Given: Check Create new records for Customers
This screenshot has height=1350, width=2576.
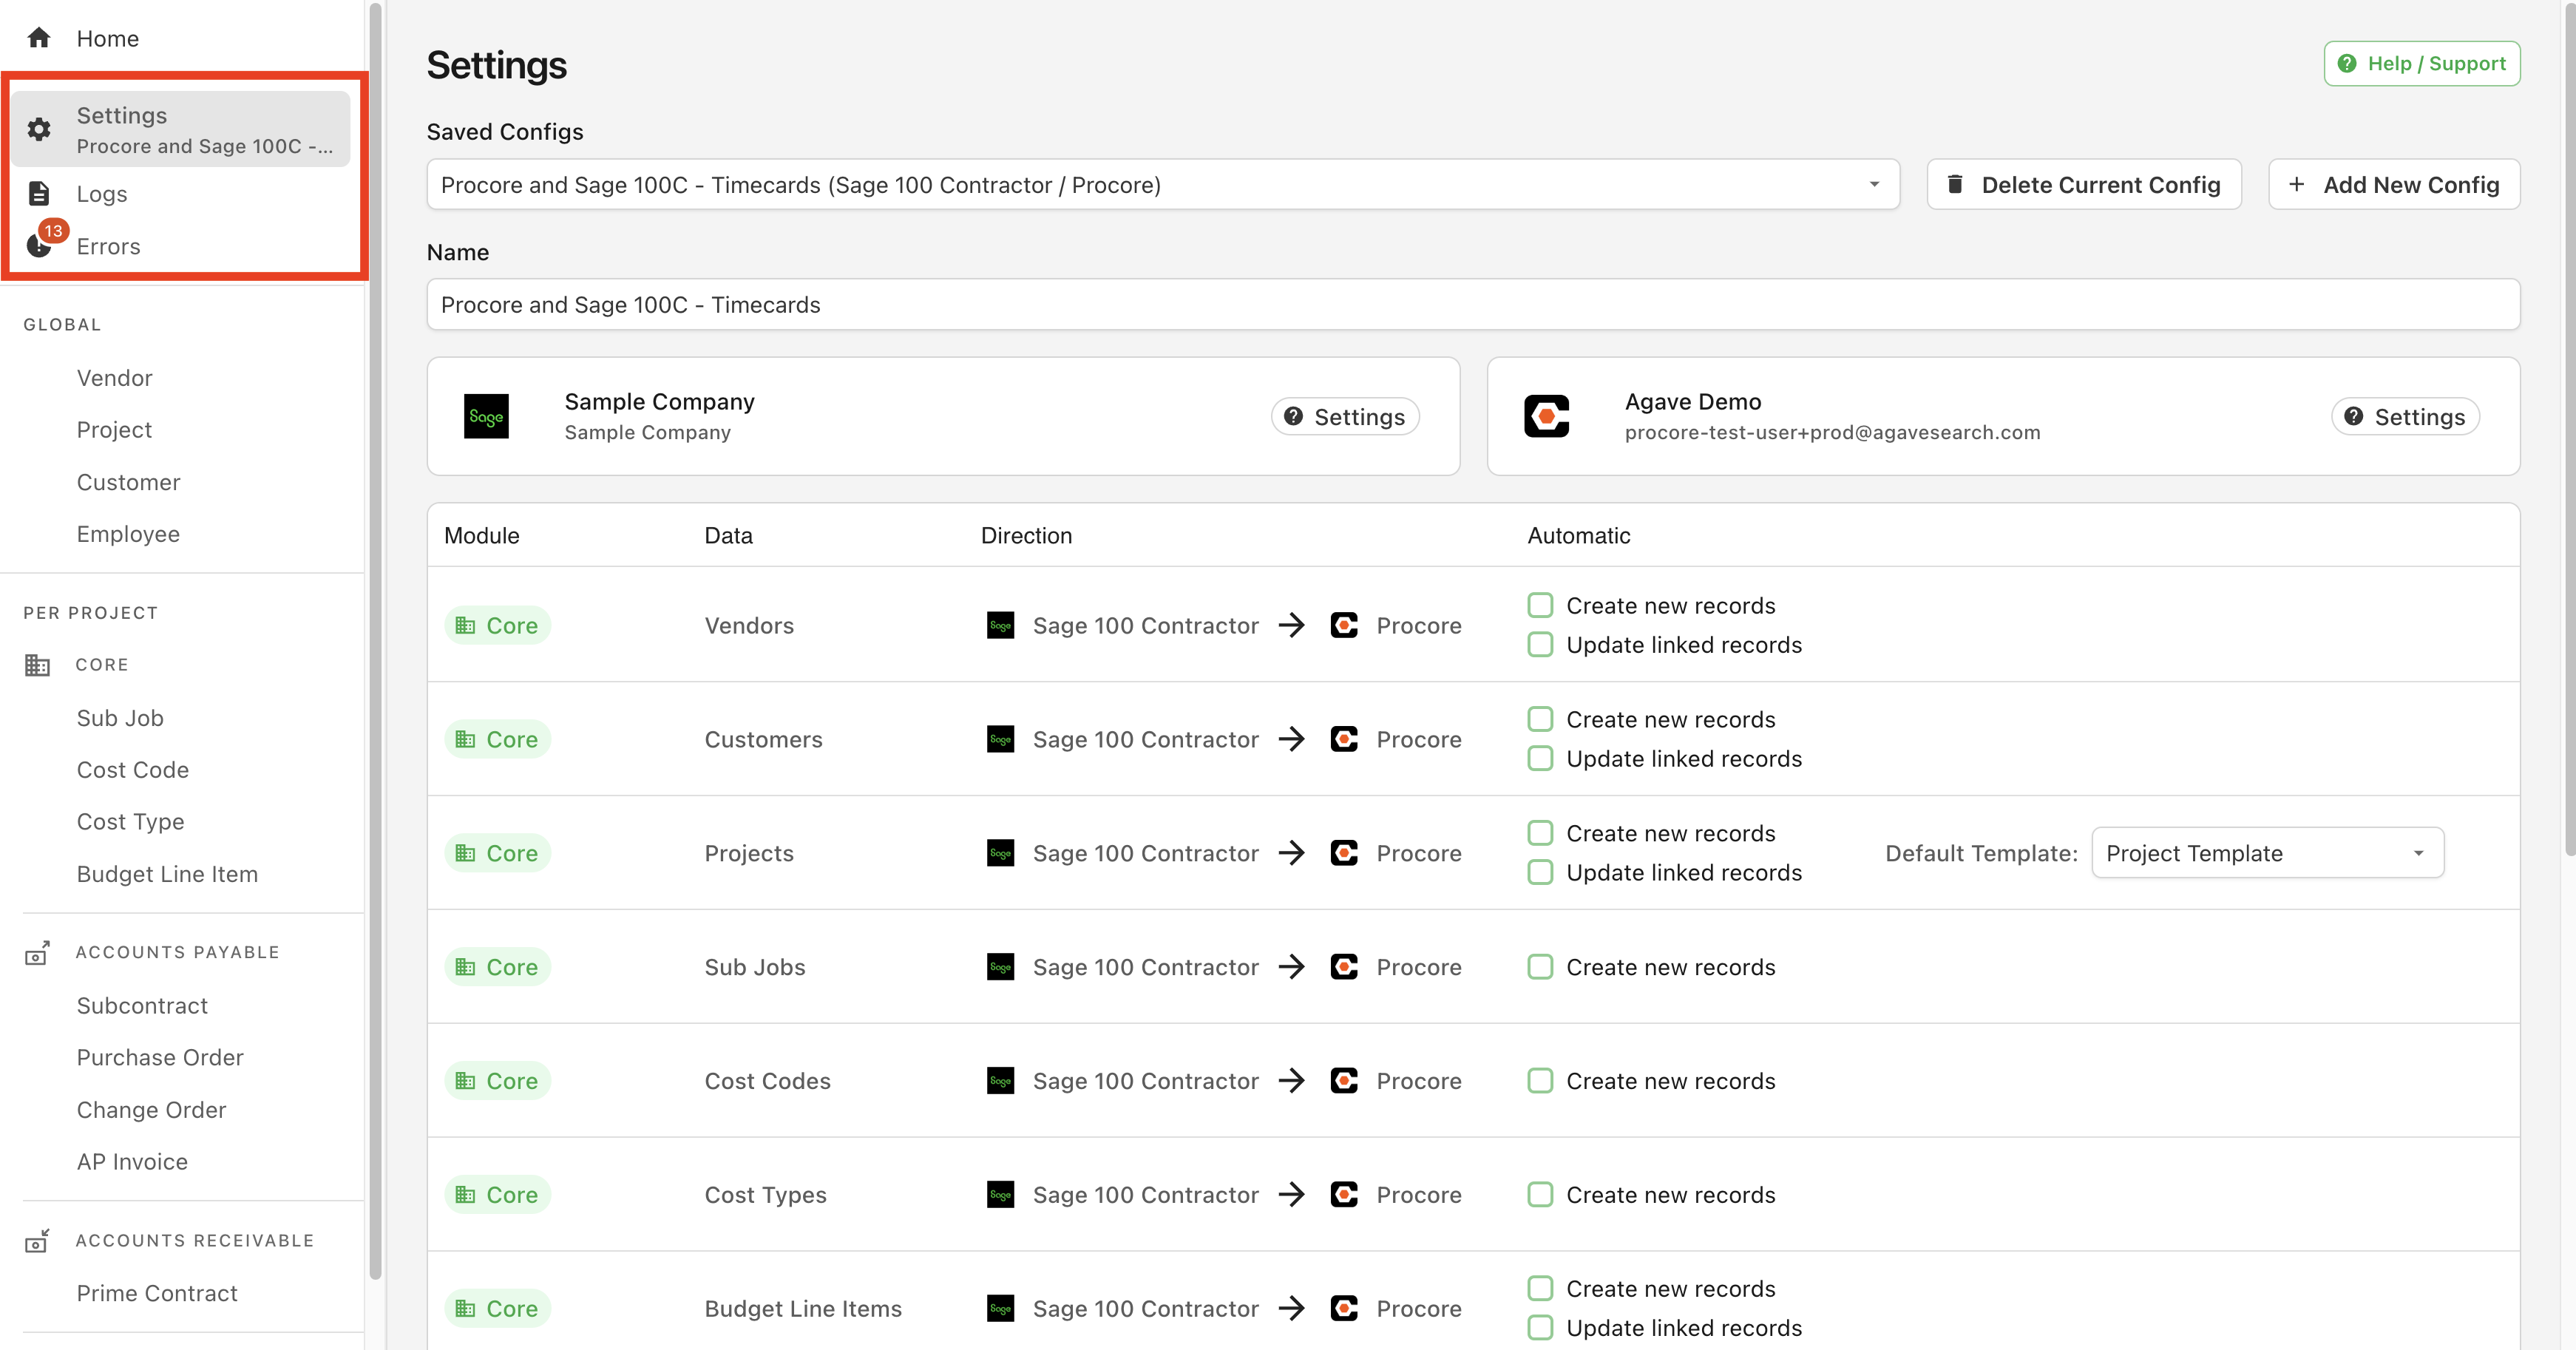Looking at the screenshot, I should [1540, 719].
